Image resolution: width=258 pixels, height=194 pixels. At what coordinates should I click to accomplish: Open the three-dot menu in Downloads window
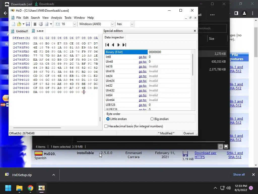(x=212, y=15)
